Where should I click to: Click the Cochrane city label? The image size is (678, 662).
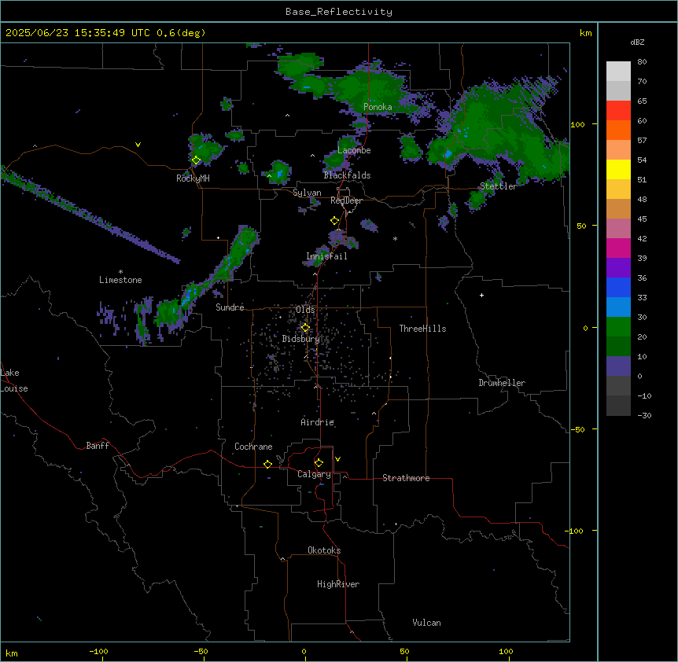(x=253, y=447)
